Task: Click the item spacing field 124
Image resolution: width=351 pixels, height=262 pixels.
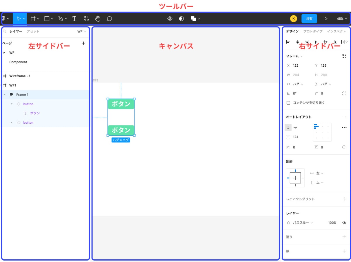Action: (x=296, y=137)
